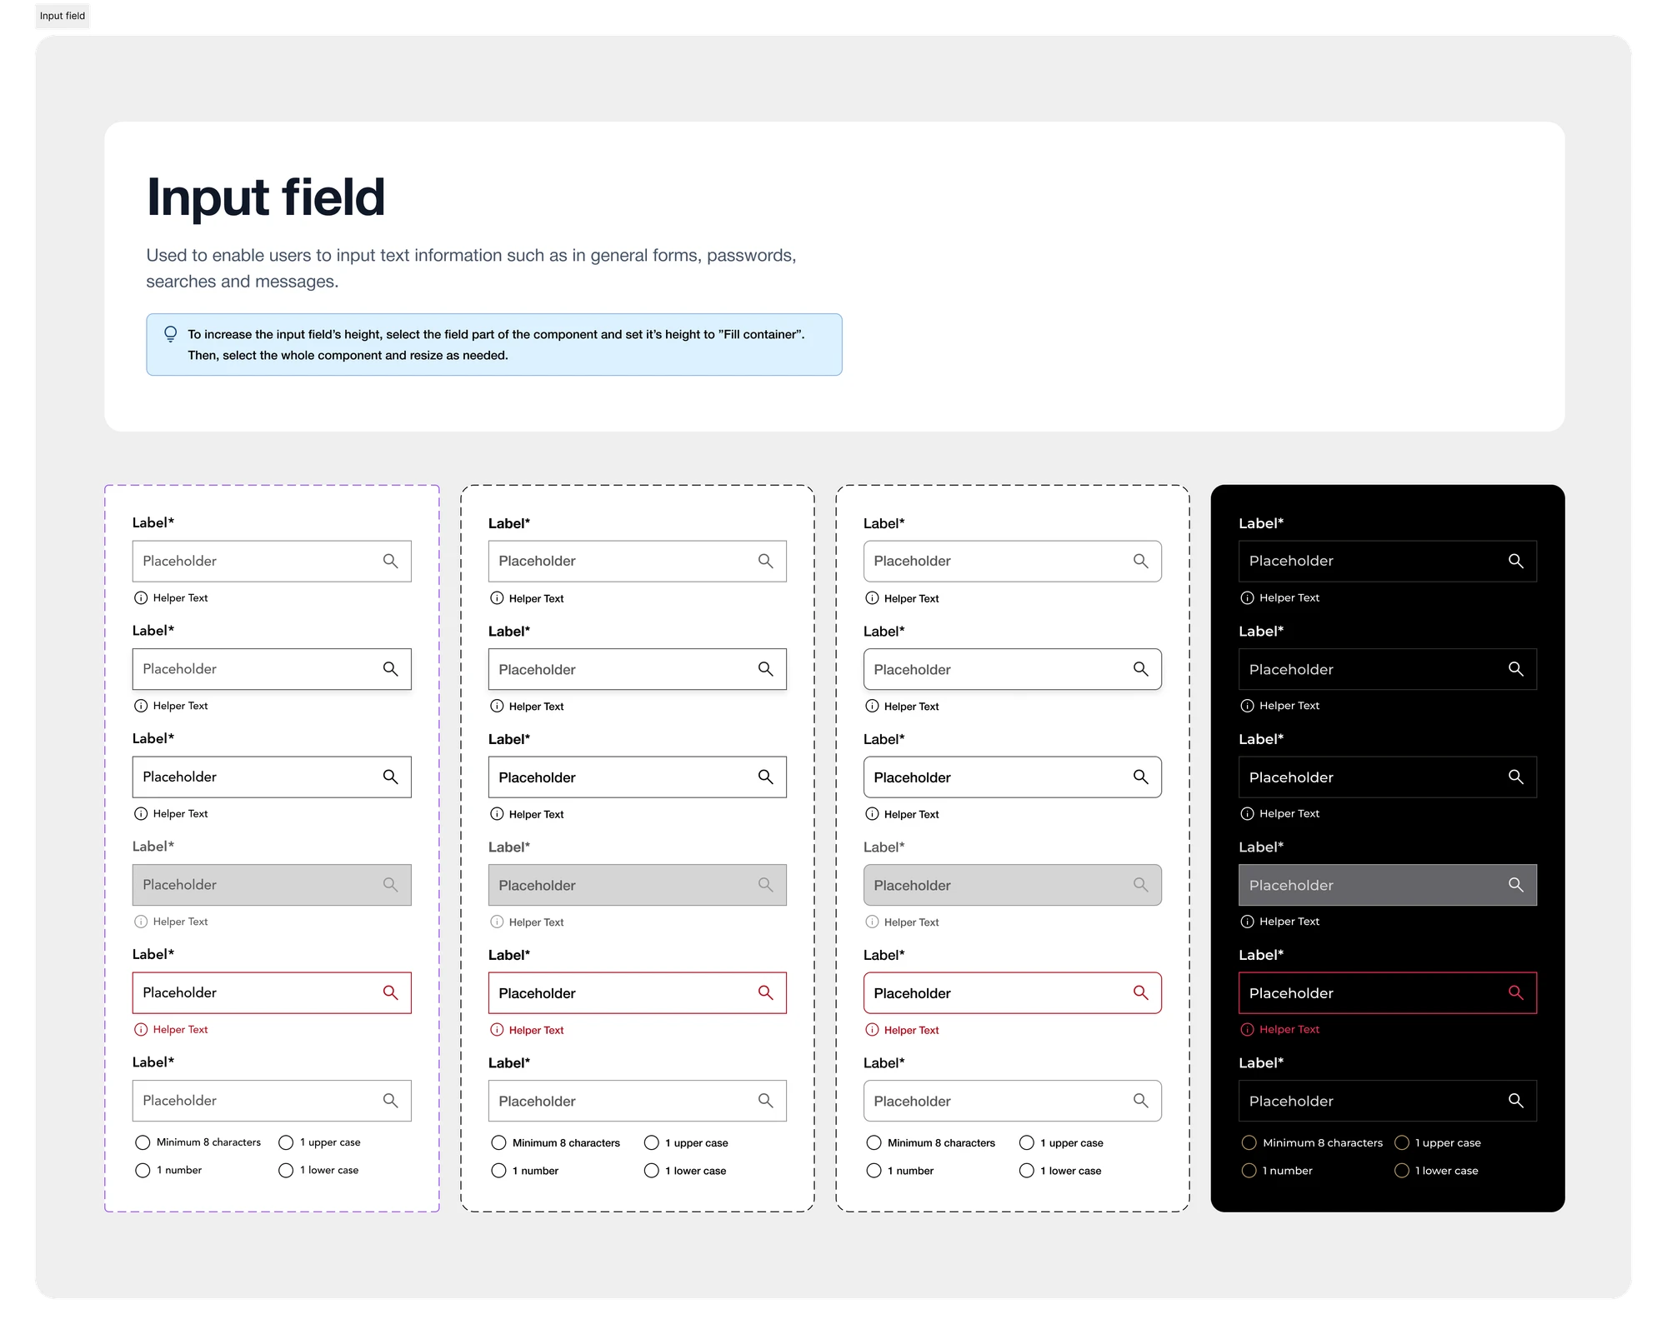Select "1 lower case" radio in the dark panel
1667x1334 pixels.
(1402, 1171)
